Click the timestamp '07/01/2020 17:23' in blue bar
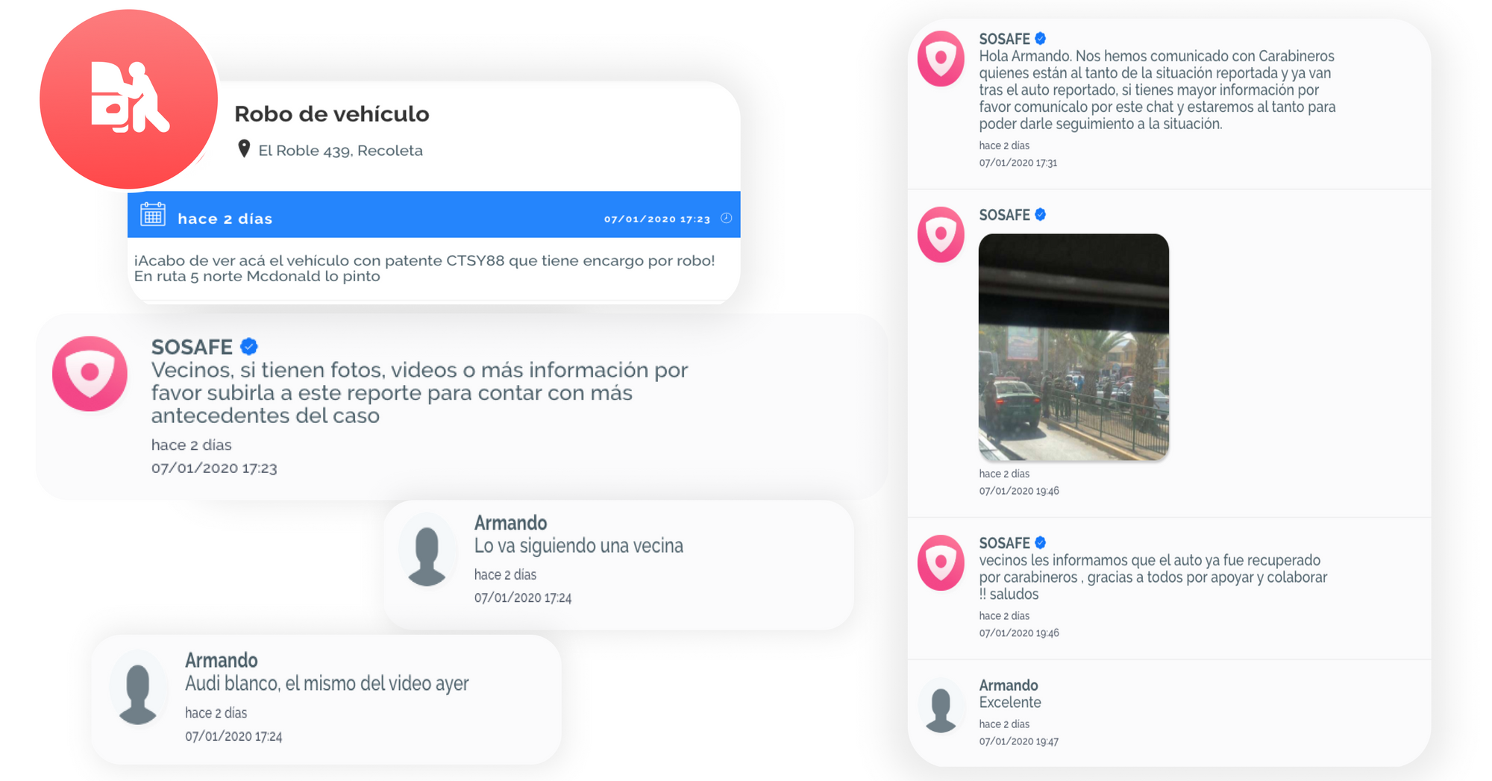 click(x=657, y=219)
